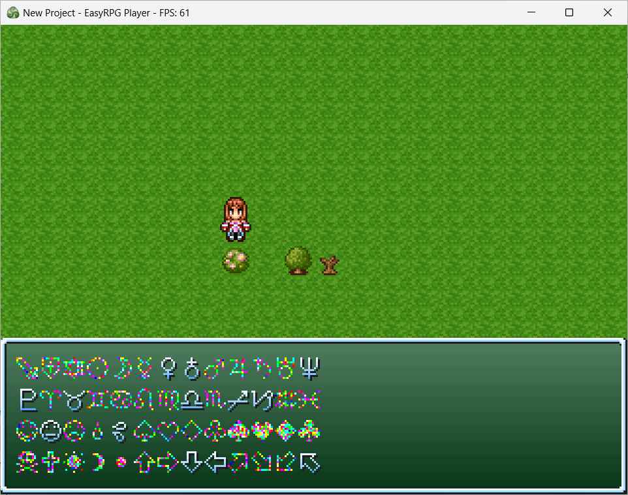Click the neutral face glyph
This screenshot has width=628, height=495.
click(51, 430)
